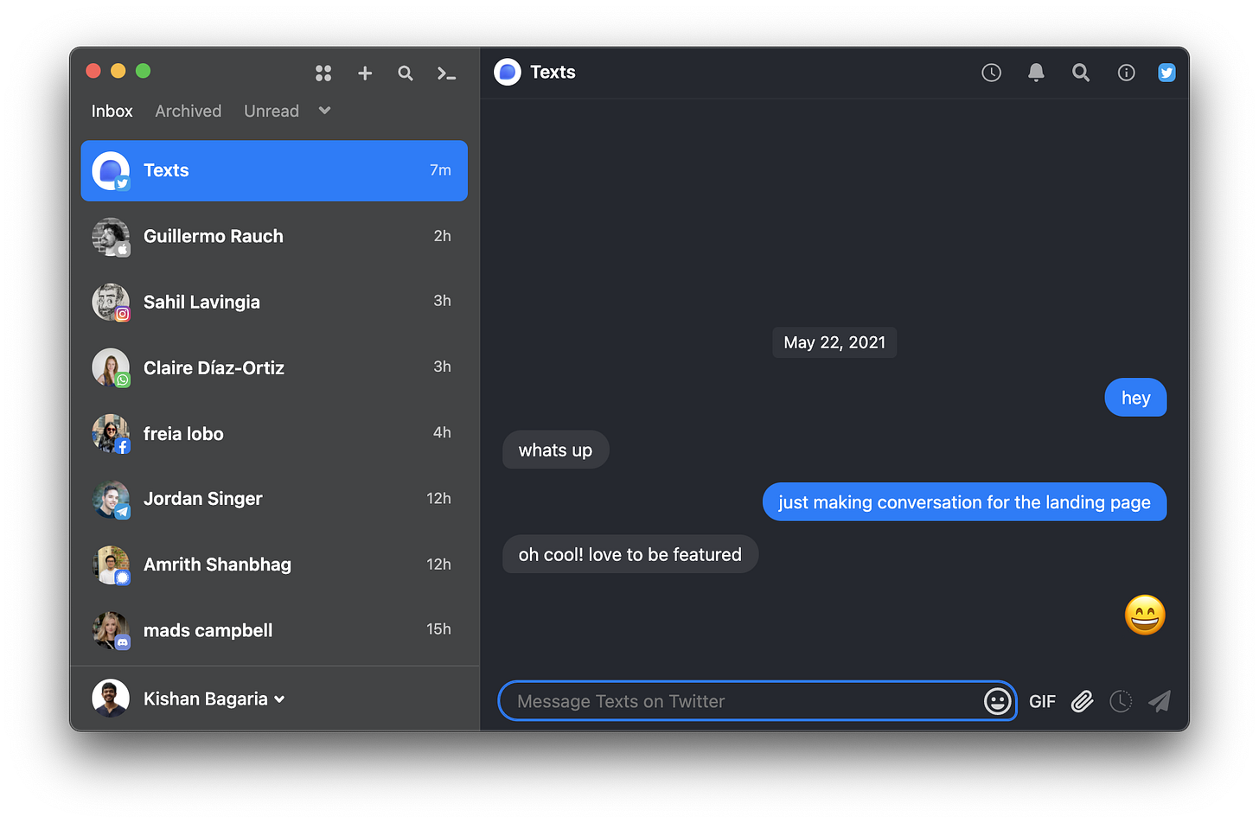The height and width of the screenshot is (823, 1259).
Task: Open the Sahil Lavingia conversation
Action: (x=274, y=302)
